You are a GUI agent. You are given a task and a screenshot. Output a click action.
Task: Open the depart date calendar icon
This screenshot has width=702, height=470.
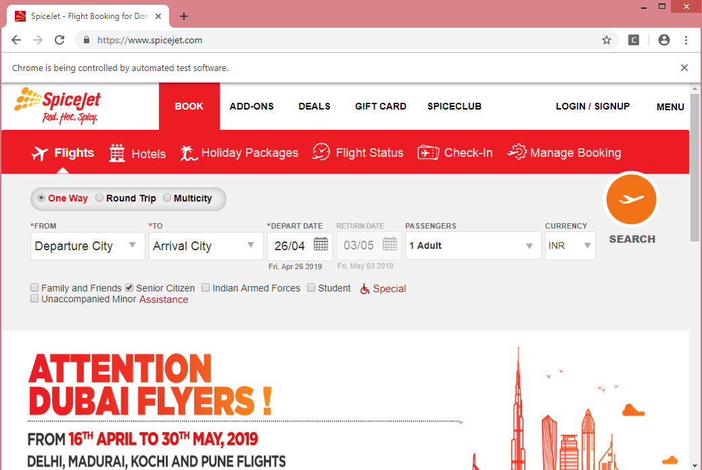coord(321,245)
